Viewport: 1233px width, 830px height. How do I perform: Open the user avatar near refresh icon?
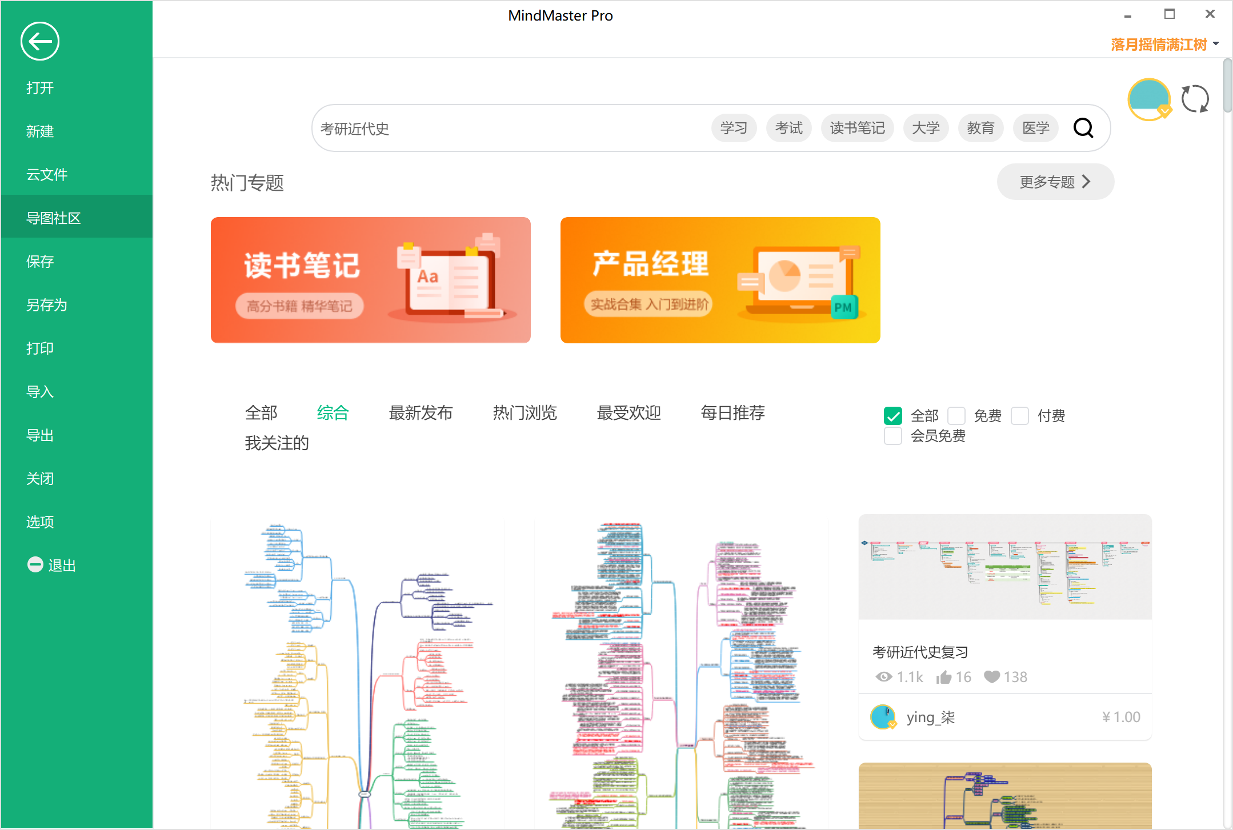(x=1149, y=99)
